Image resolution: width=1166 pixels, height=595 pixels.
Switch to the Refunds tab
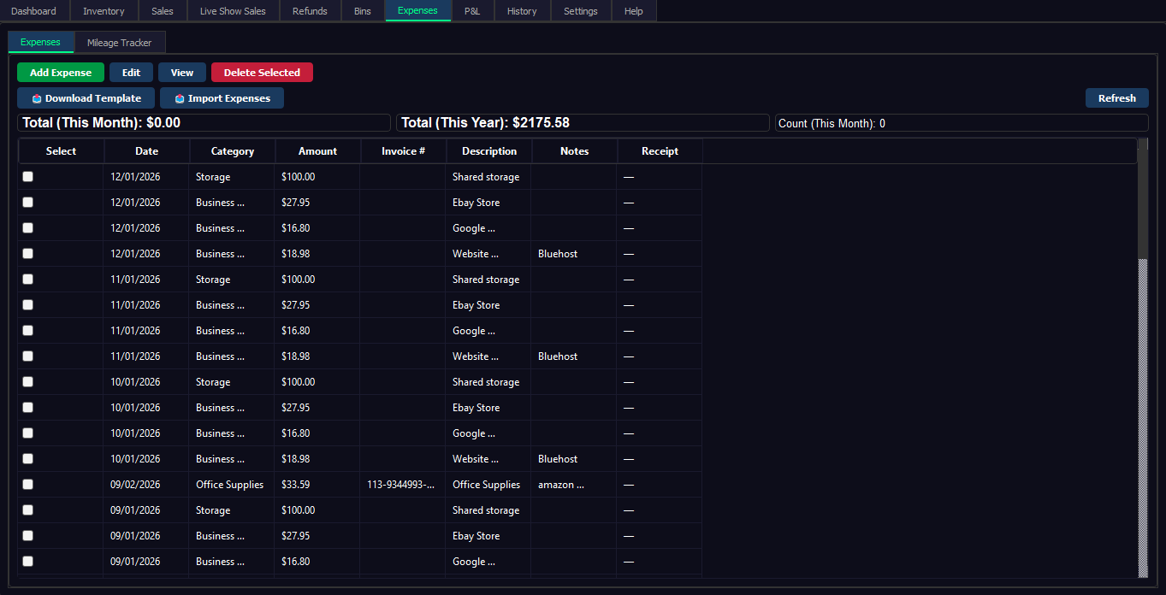tap(310, 11)
